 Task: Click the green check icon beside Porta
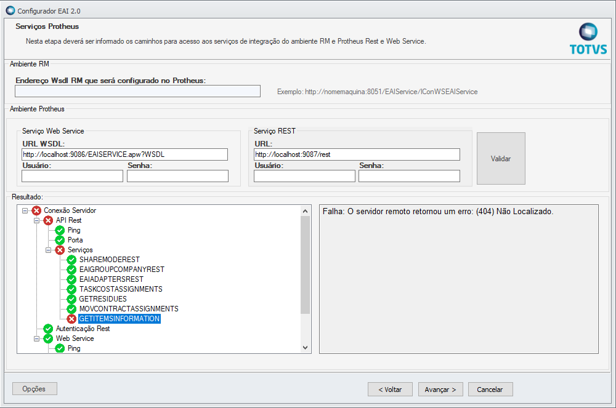click(x=60, y=240)
